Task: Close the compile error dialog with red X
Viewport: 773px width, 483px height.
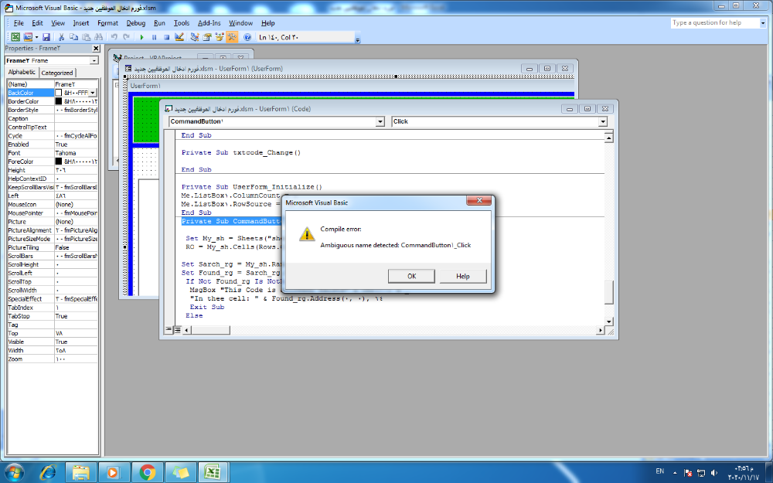Action: (x=478, y=200)
